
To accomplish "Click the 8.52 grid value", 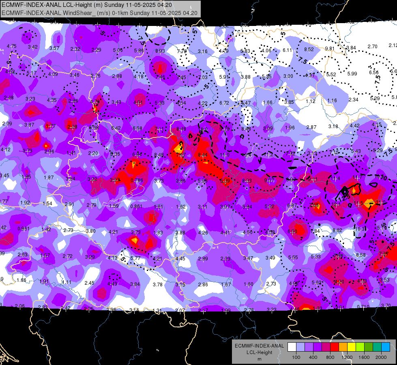I will [309, 49].
